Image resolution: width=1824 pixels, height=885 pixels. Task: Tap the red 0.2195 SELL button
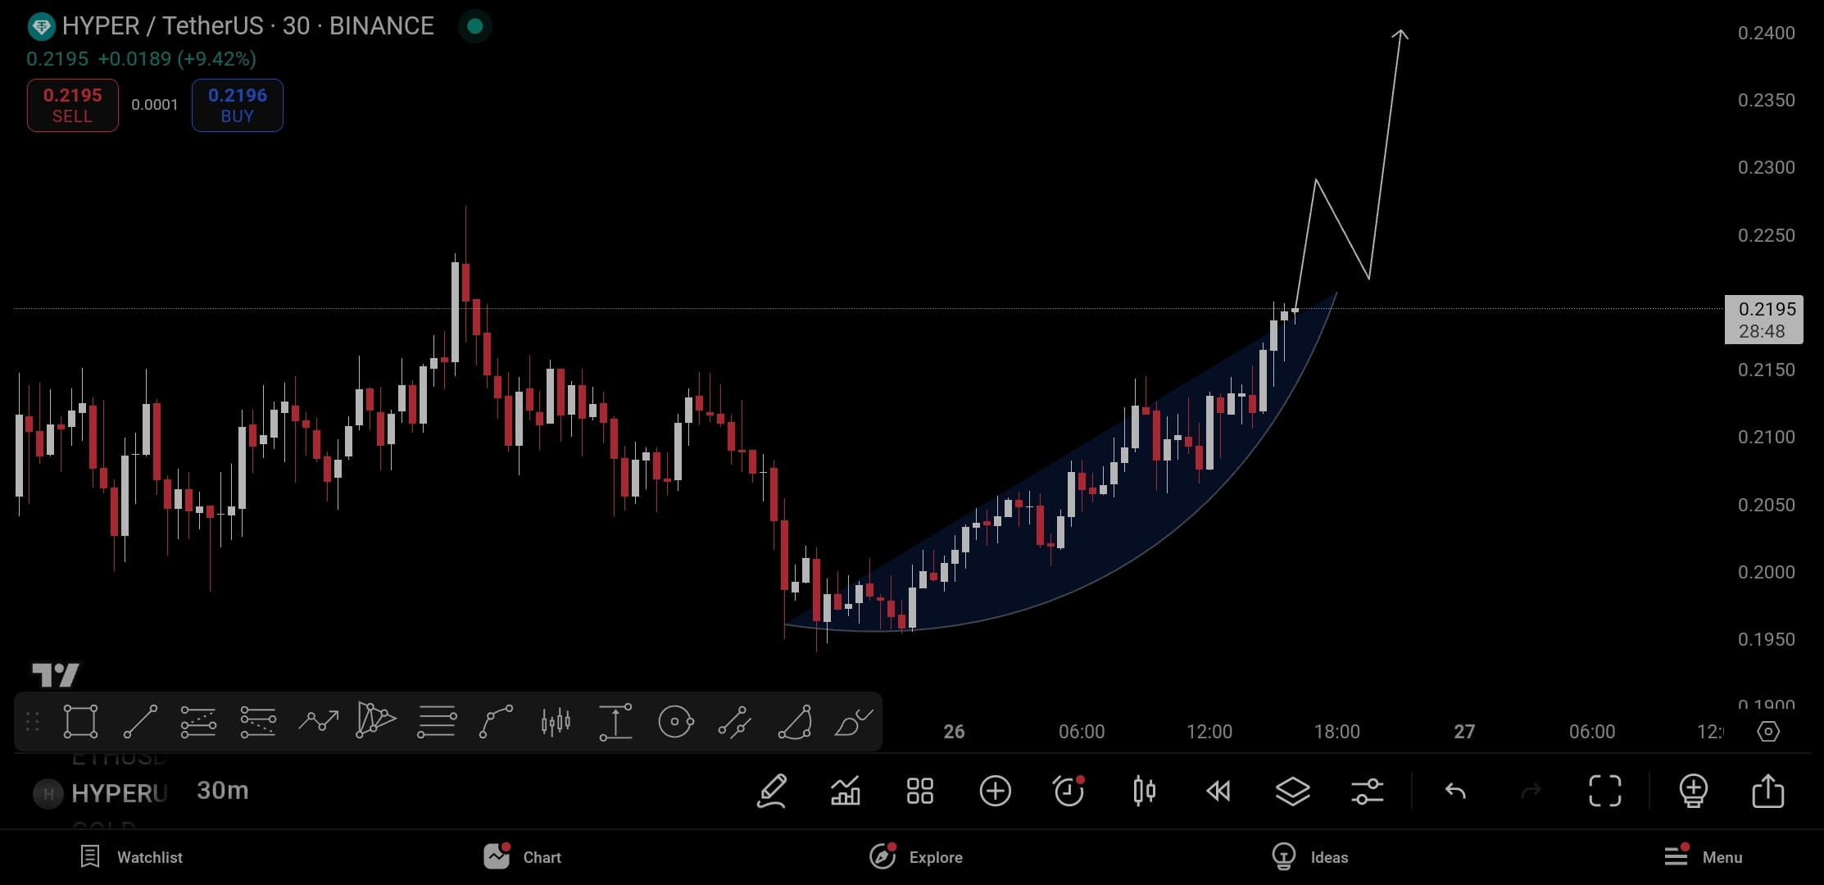coord(73,105)
